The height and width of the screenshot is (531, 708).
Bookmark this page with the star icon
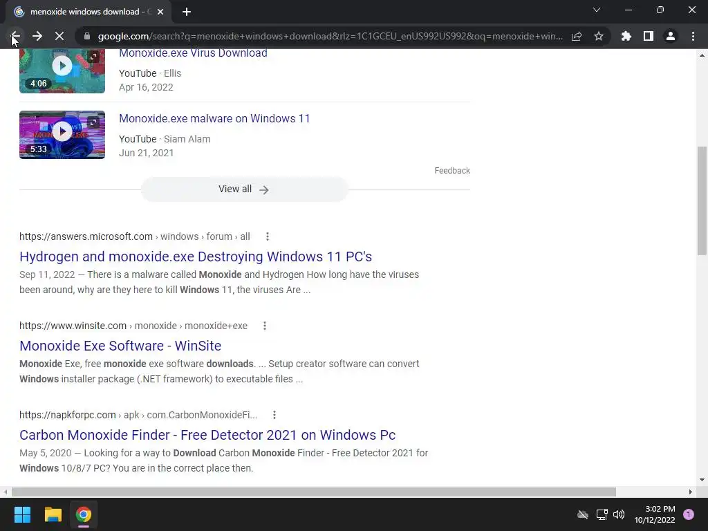tap(599, 36)
